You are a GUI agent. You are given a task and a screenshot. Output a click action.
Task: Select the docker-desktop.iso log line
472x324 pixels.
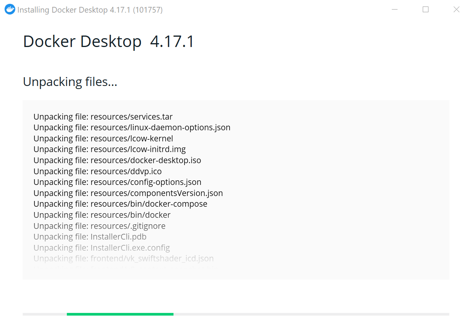tap(117, 160)
